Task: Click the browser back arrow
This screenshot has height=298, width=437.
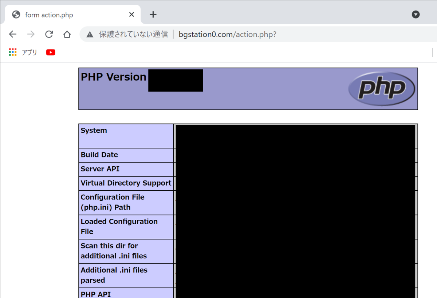Action: pyautogui.click(x=13, y=34)
